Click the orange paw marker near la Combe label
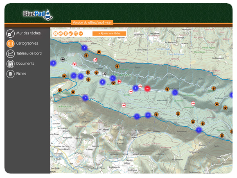Viewport: 237px width, 178px height. pyautogui.click(x=117, y=66)
